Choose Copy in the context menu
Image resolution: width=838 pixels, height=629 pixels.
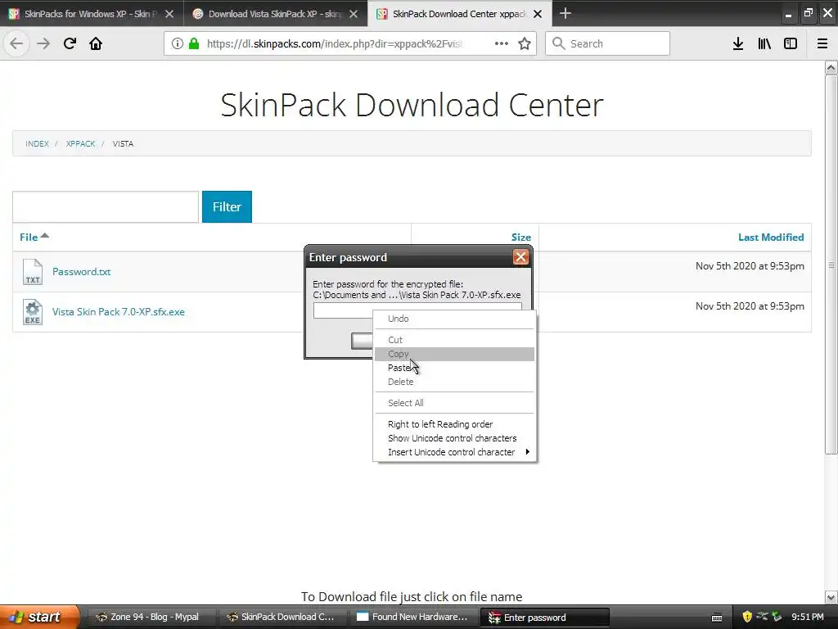click(454, 354)
